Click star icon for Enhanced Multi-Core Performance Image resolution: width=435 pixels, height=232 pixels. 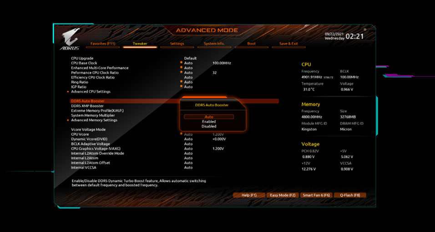(x=181, y=68)
